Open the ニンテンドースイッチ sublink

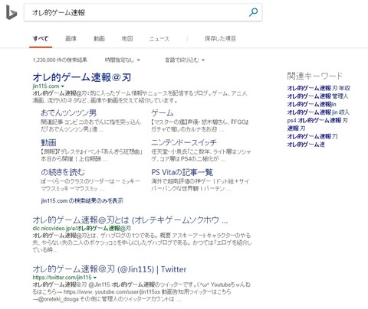pyautogui.click(x=184, y=142)
